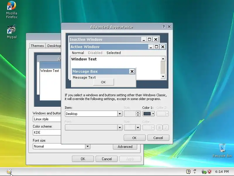Viewport: 234px width, 176px height.
Task: Click the Selected menu item in preview
Action: click(x=113, y=53)
